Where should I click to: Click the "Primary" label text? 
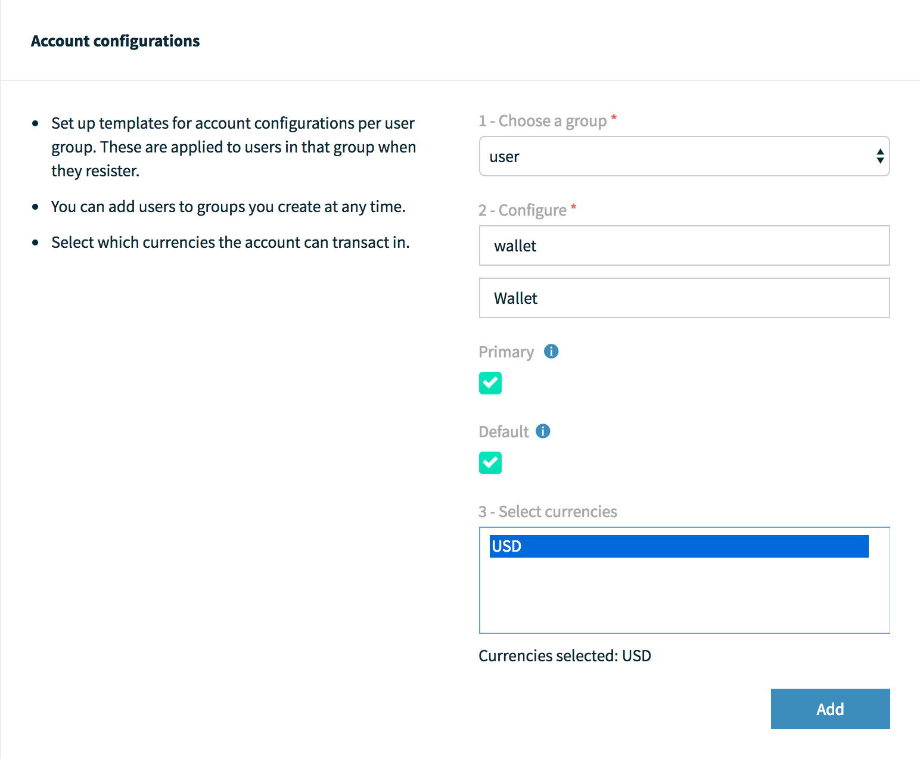[506, 352]
